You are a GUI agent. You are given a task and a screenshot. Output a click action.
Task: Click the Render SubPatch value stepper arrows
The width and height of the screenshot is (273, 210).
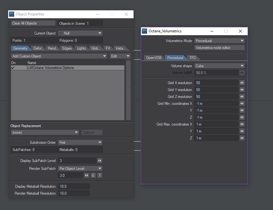click(87, 175)
